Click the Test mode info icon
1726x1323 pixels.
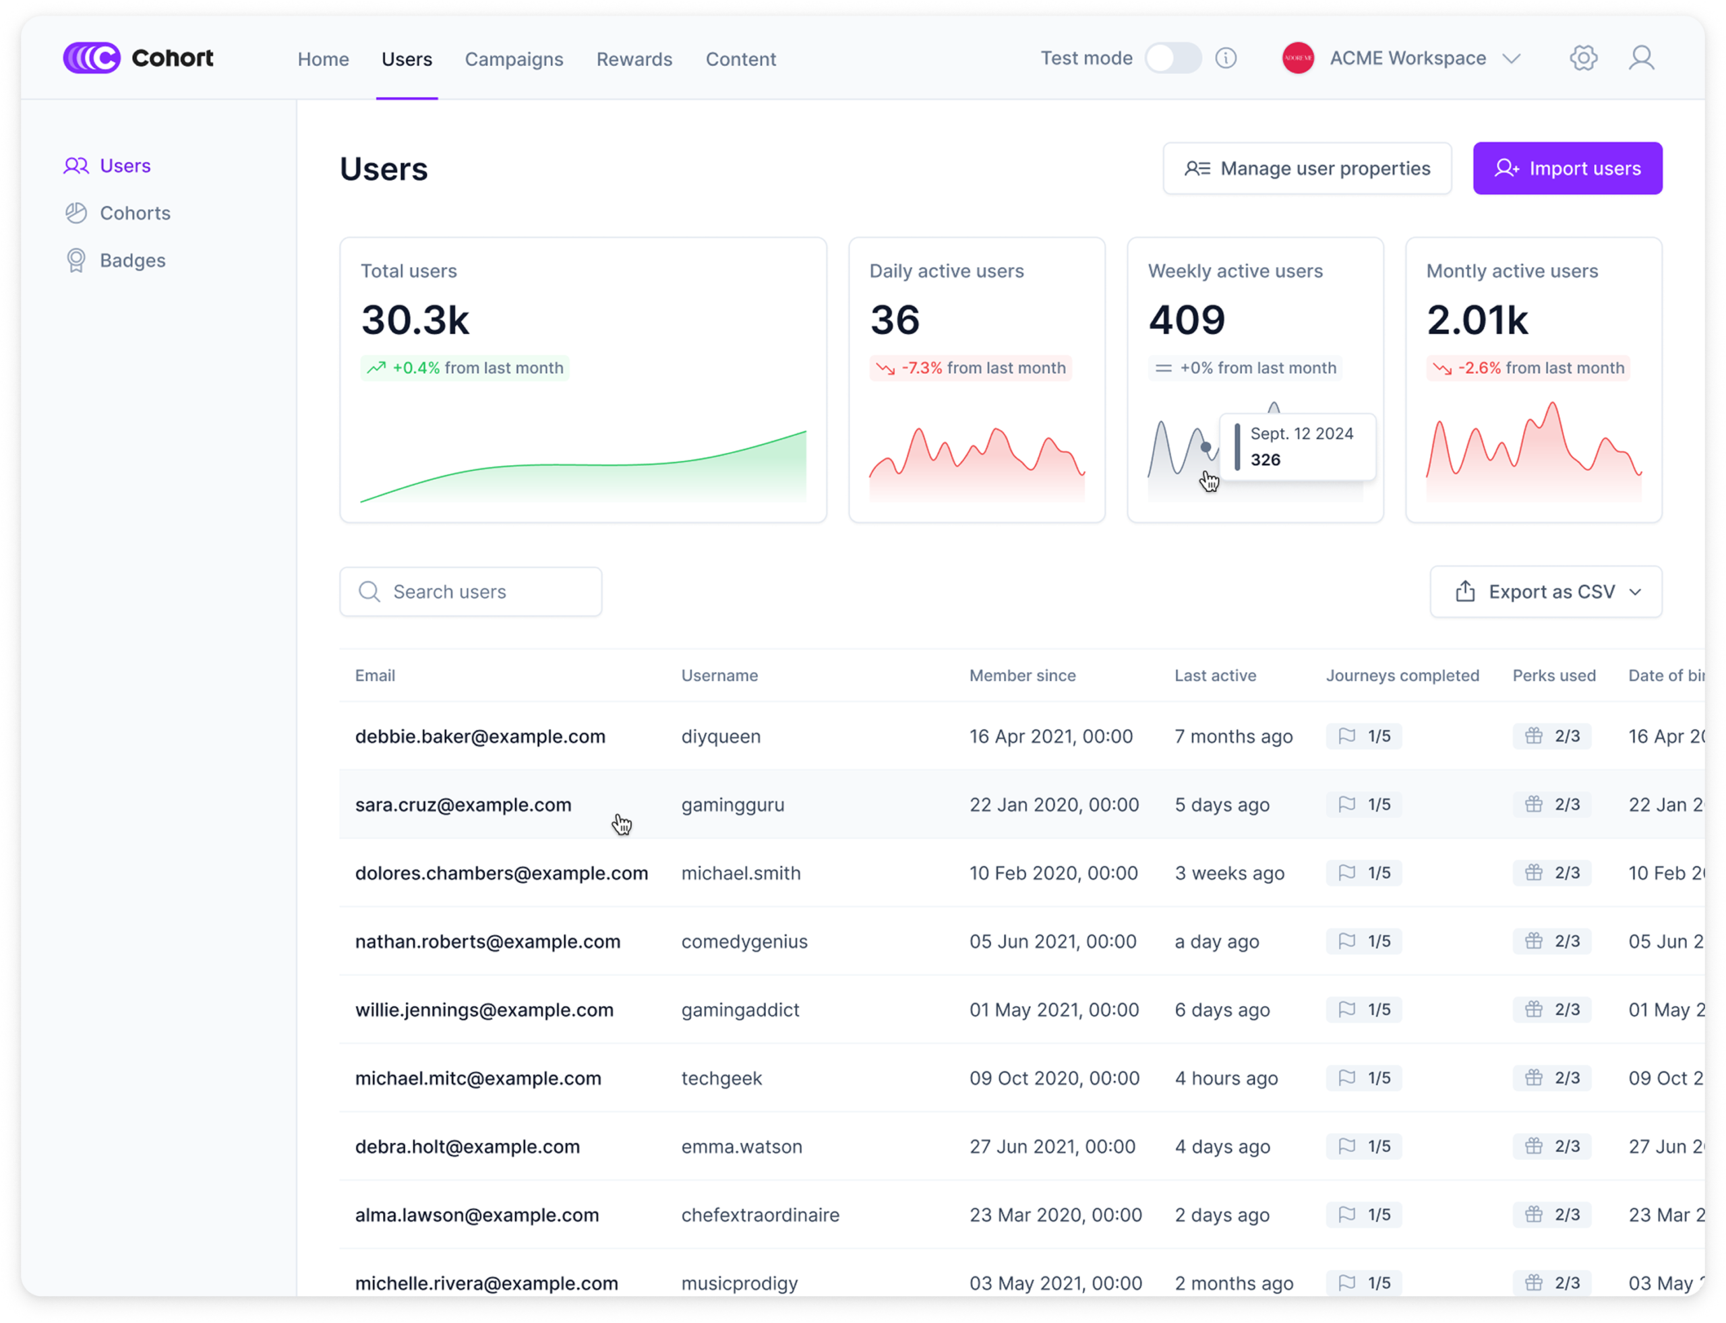point(1226,58)
